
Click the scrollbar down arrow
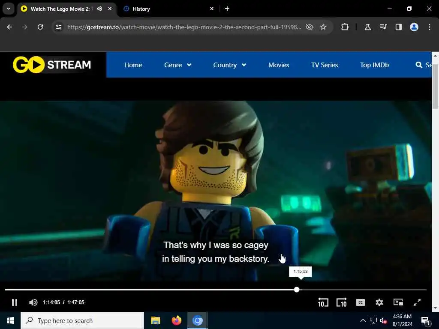(435, 308)
